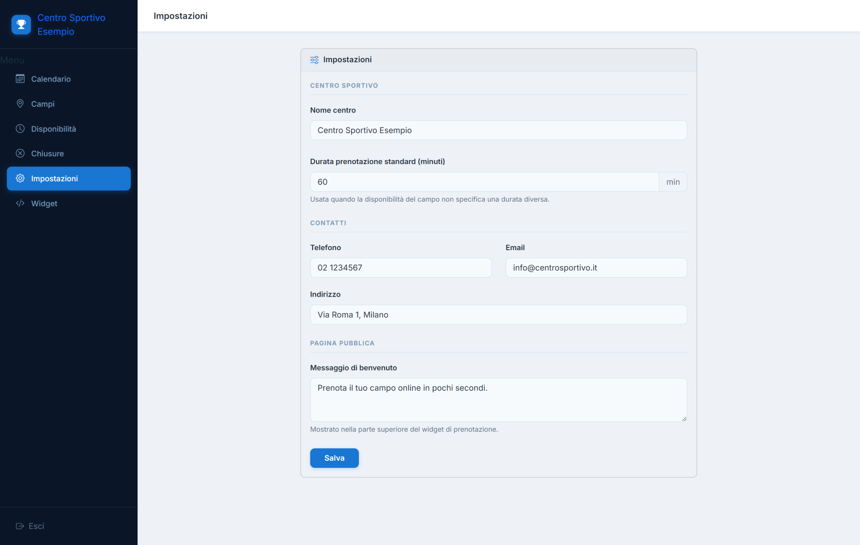
Task: Switch to the Disponibilità menu item
Action: click(x=69, y=129)
